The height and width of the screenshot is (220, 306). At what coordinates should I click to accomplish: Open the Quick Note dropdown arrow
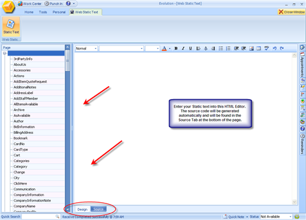[247, 217]
